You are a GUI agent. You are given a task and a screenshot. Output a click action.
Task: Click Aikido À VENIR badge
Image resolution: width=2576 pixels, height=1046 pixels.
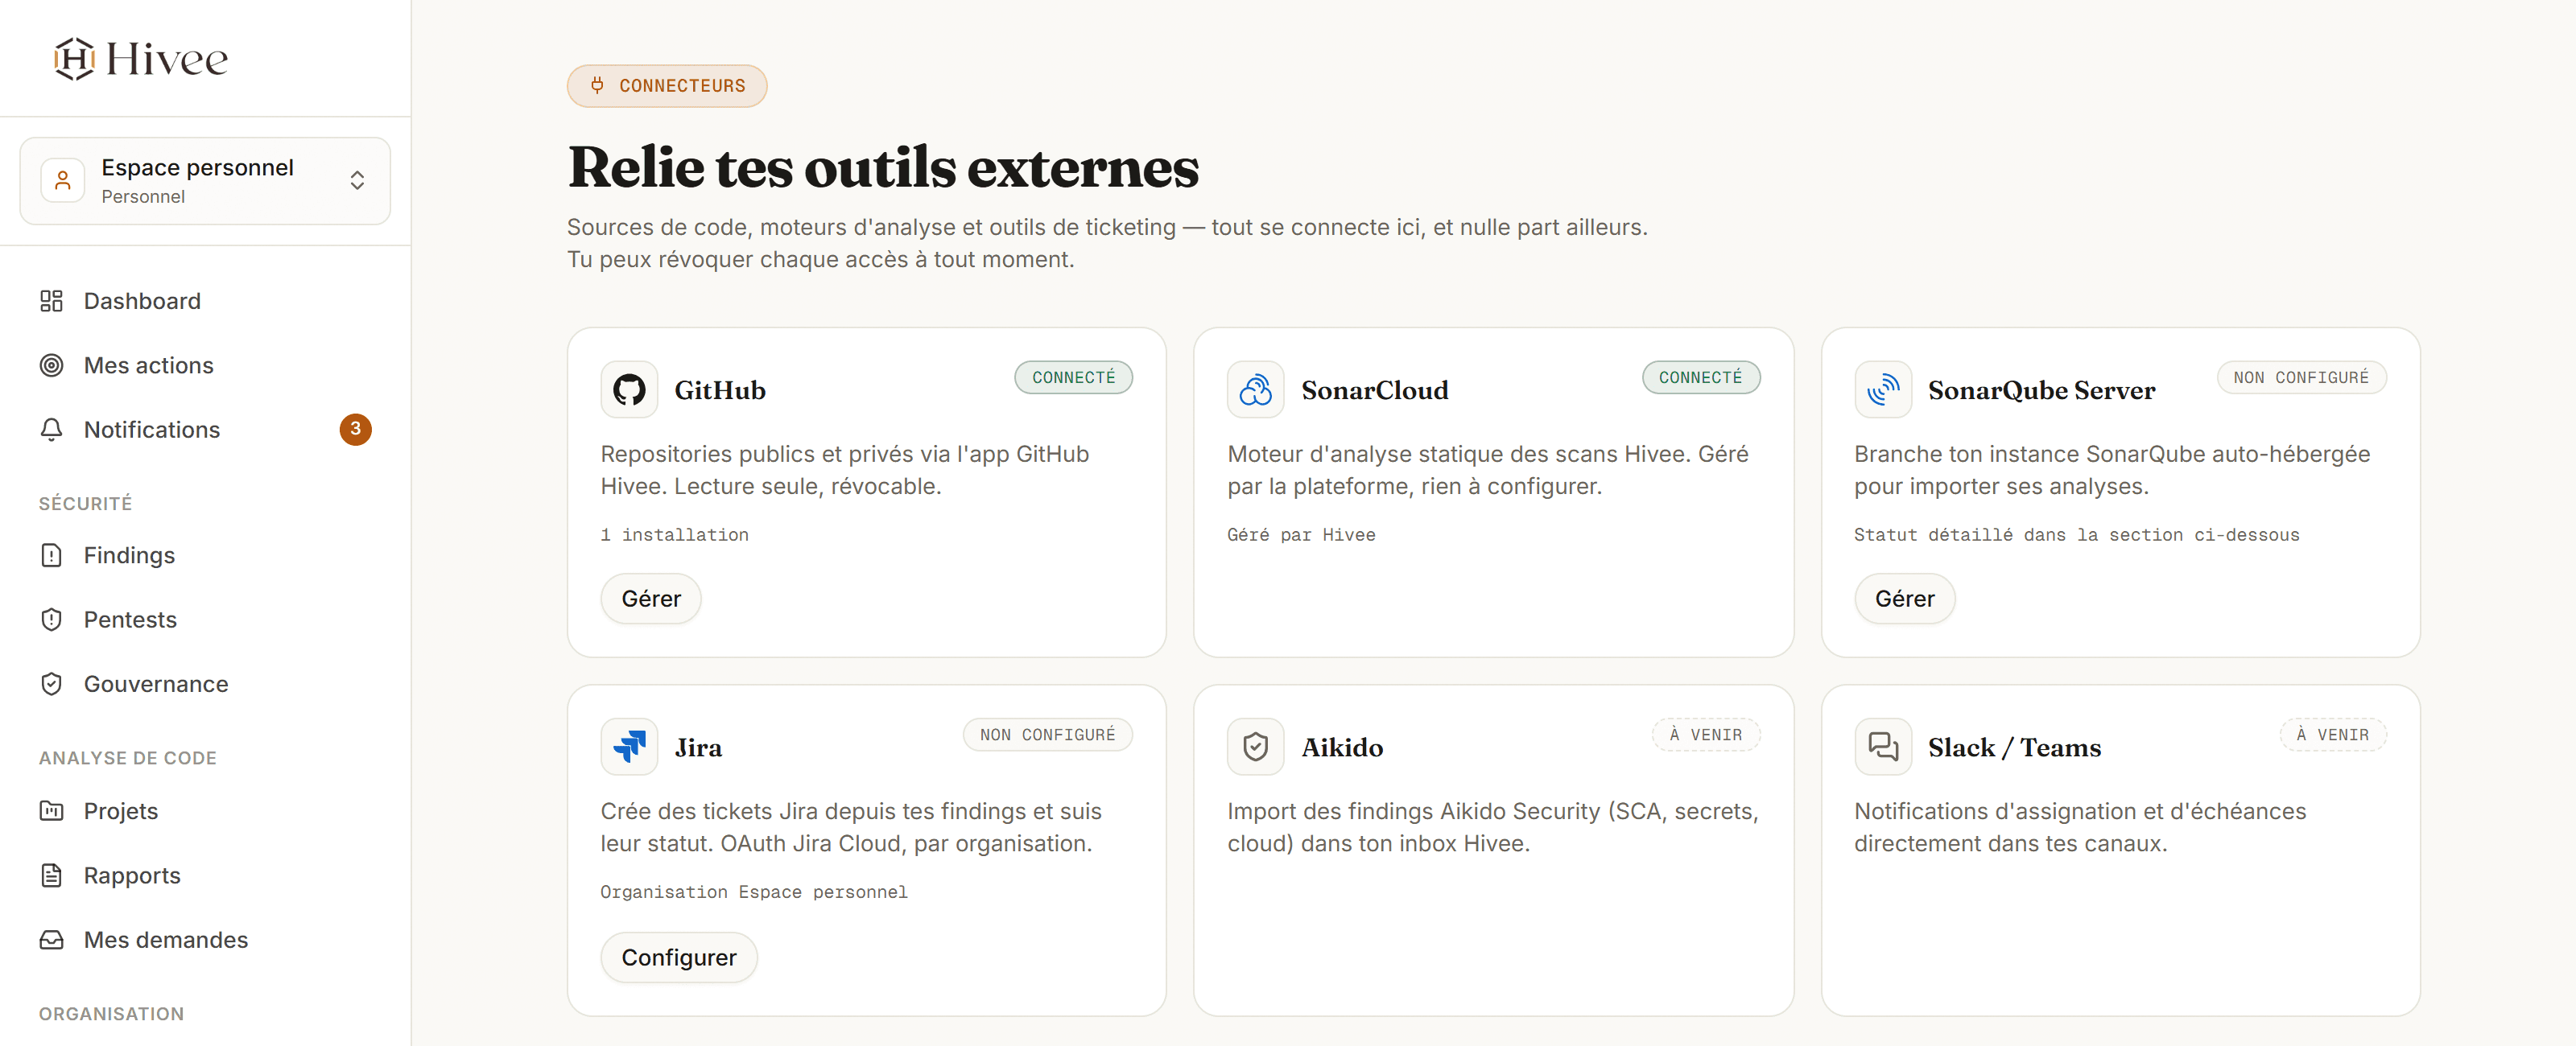point(1705,735)
